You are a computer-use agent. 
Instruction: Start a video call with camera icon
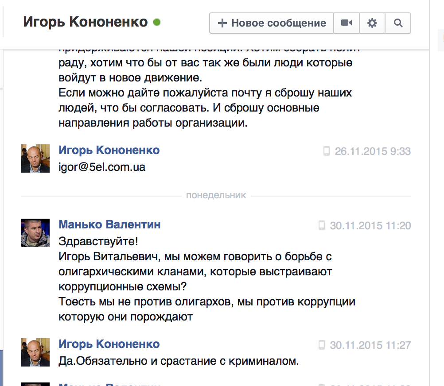pos(346,23)
